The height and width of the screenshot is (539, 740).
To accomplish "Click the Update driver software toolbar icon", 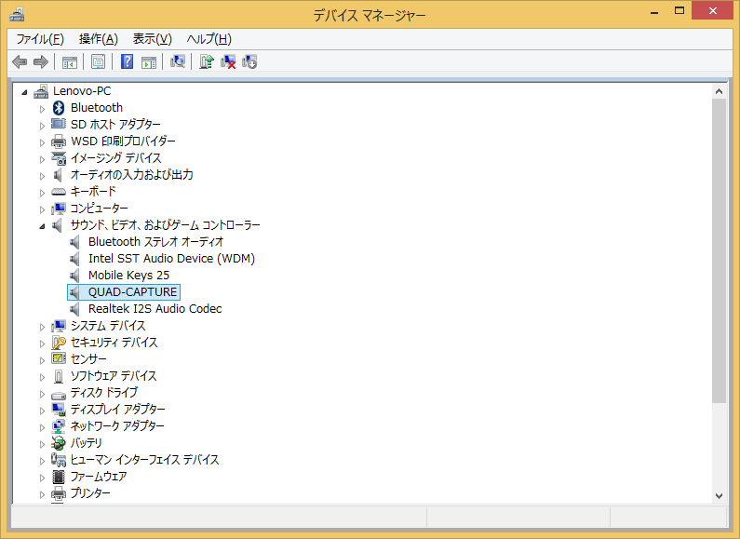I will [x=207, y=61].
